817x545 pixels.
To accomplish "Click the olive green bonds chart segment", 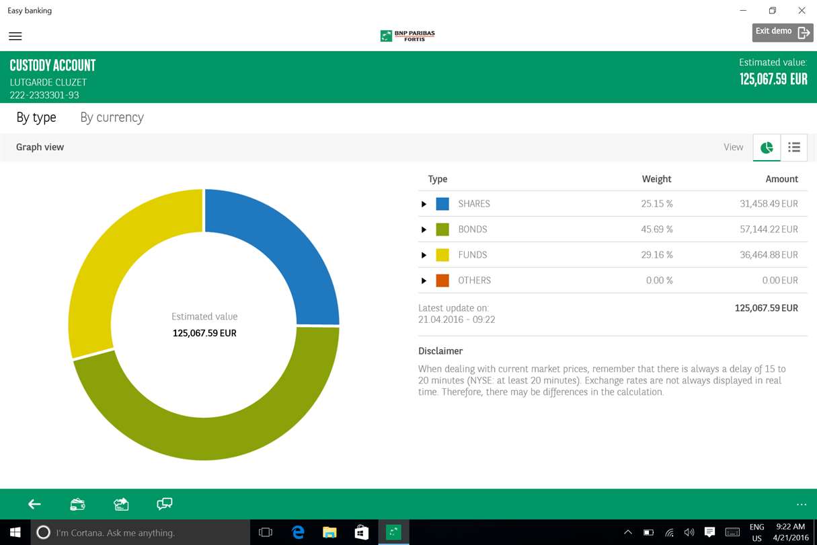I will coord(219,437).
